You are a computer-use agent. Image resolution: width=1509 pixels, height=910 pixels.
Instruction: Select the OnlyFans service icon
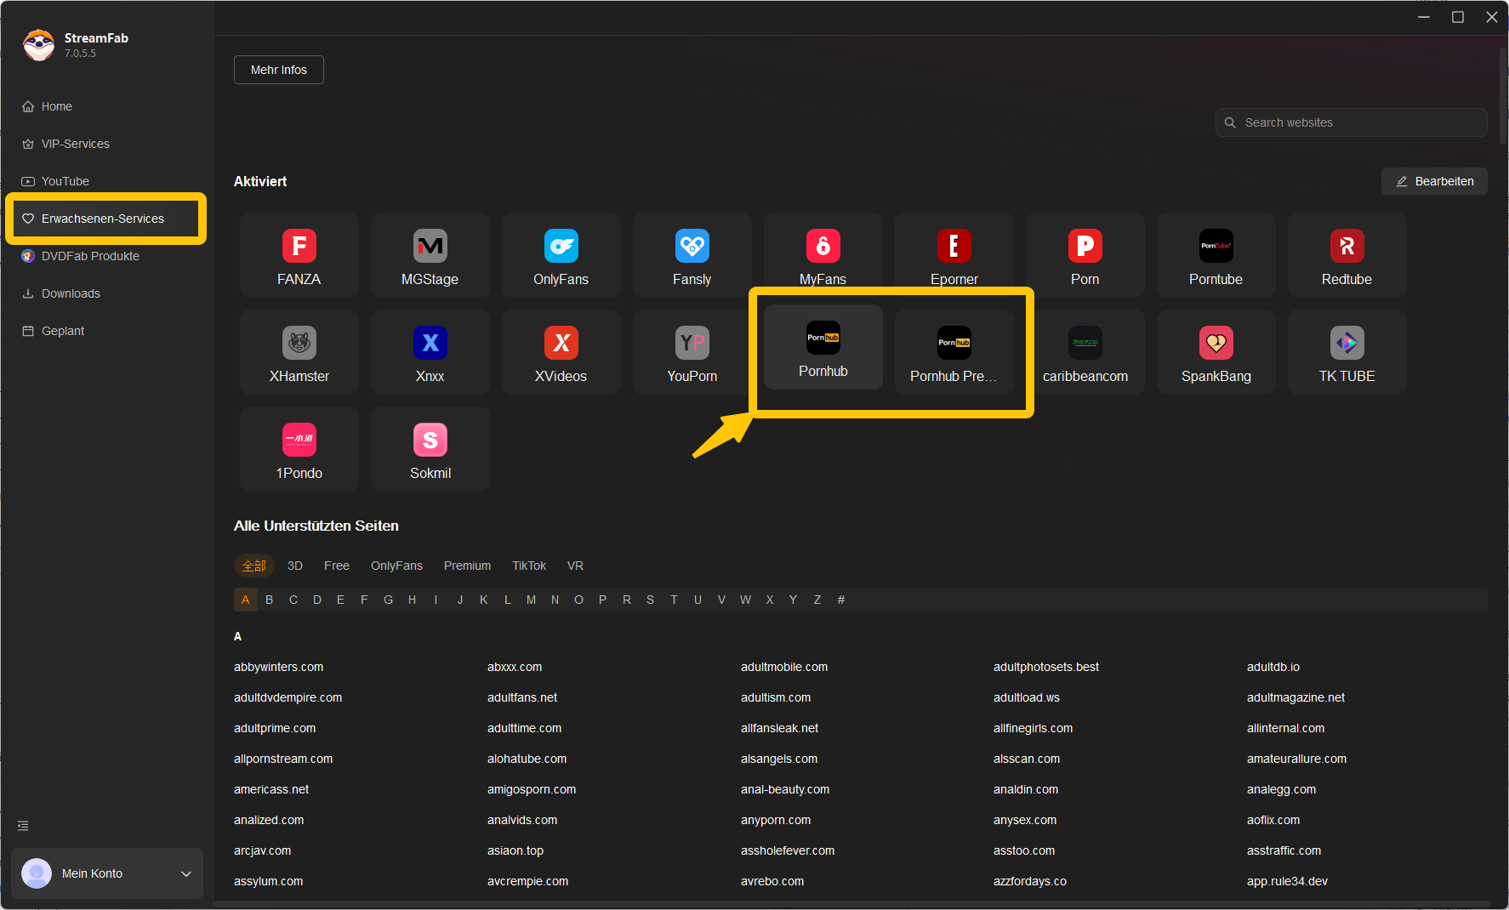click(561, 246)
